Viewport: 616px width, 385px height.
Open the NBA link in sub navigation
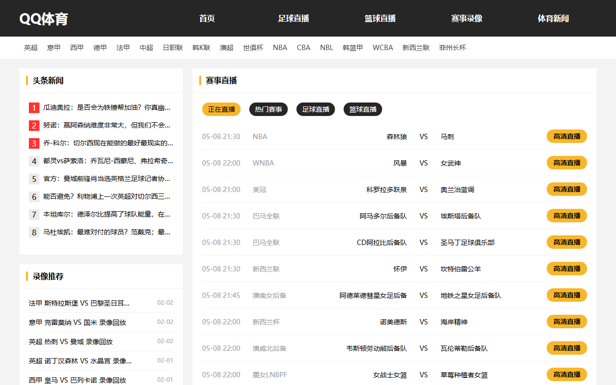[x=280, y=48]
